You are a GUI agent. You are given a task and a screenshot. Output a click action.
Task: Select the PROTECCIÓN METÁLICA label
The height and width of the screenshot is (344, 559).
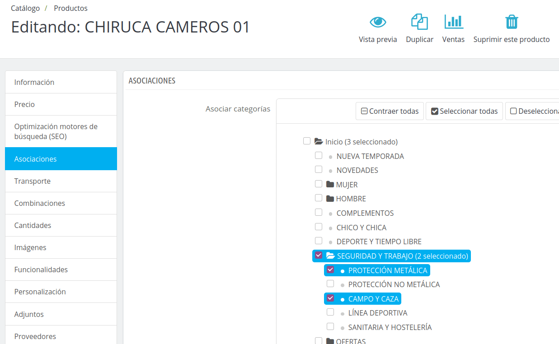(x=388, y=270)
